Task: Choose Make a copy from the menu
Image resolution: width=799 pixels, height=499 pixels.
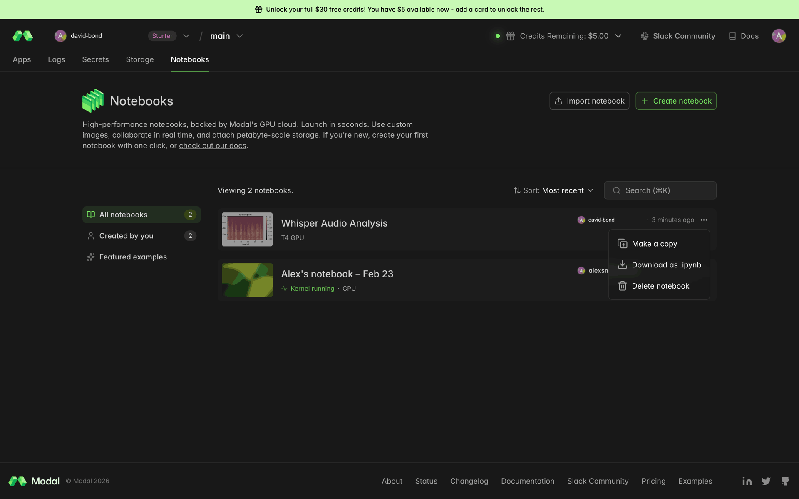Action: [x=659, y=244]
